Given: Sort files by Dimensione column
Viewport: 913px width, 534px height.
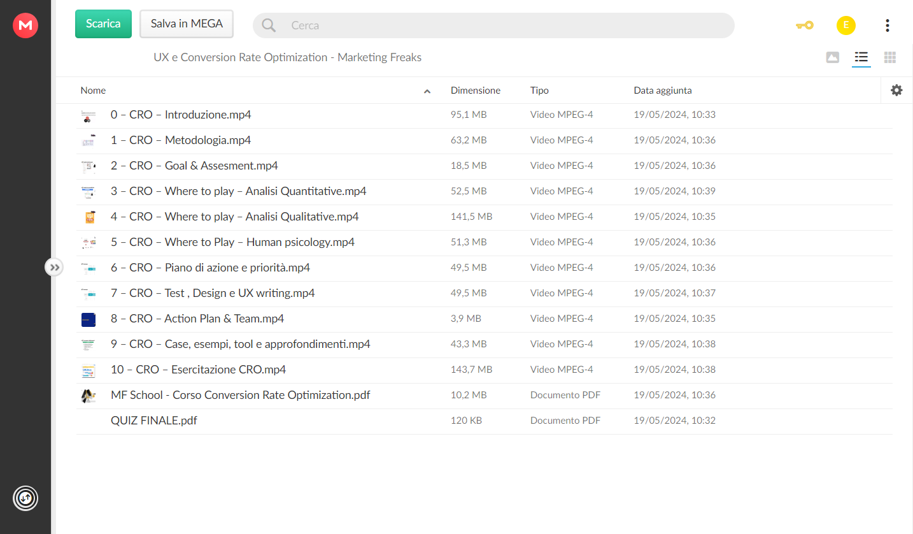Looking at the screenshot, I should pos(476,90).
